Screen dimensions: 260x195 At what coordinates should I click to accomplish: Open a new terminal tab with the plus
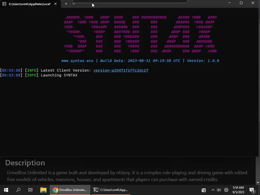[66, 4]
